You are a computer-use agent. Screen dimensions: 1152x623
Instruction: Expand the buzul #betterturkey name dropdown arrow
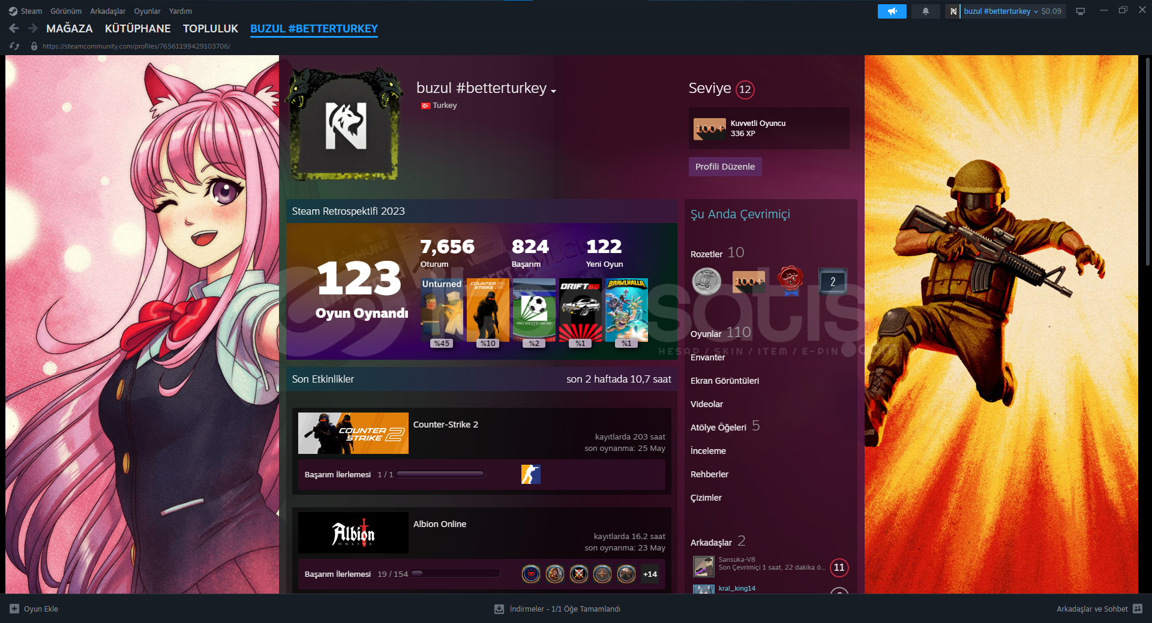click(x=553, y=91)
